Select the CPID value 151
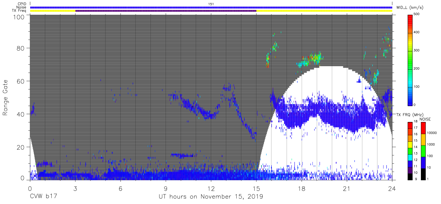 coord(211,4)
